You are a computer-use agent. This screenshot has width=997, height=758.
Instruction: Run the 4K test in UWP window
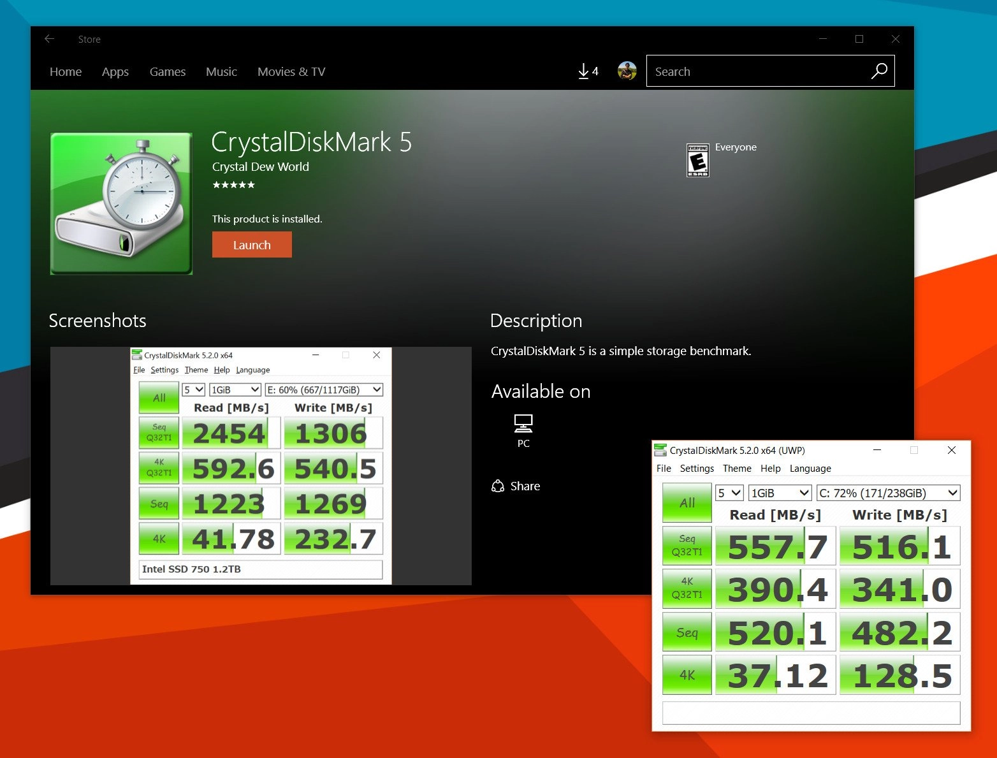pyautogui.click(x=687, y=674)
